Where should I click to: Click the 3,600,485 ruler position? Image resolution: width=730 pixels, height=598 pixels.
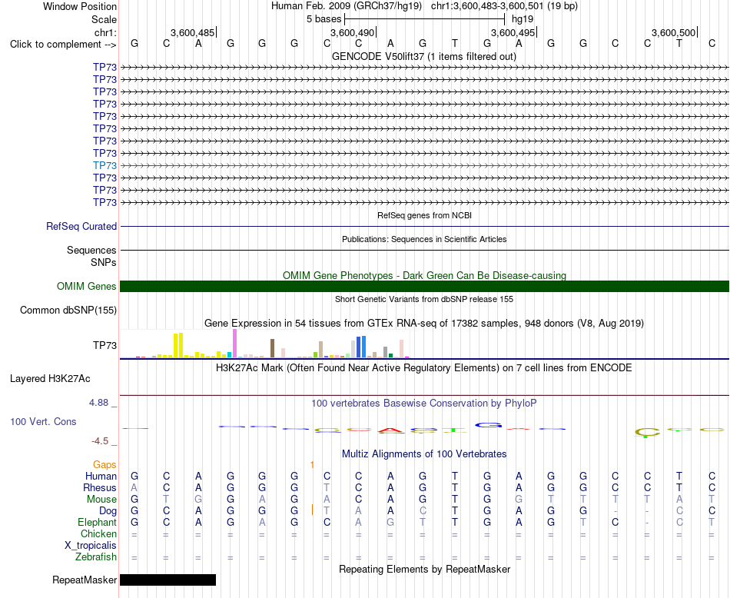(192, 32)
